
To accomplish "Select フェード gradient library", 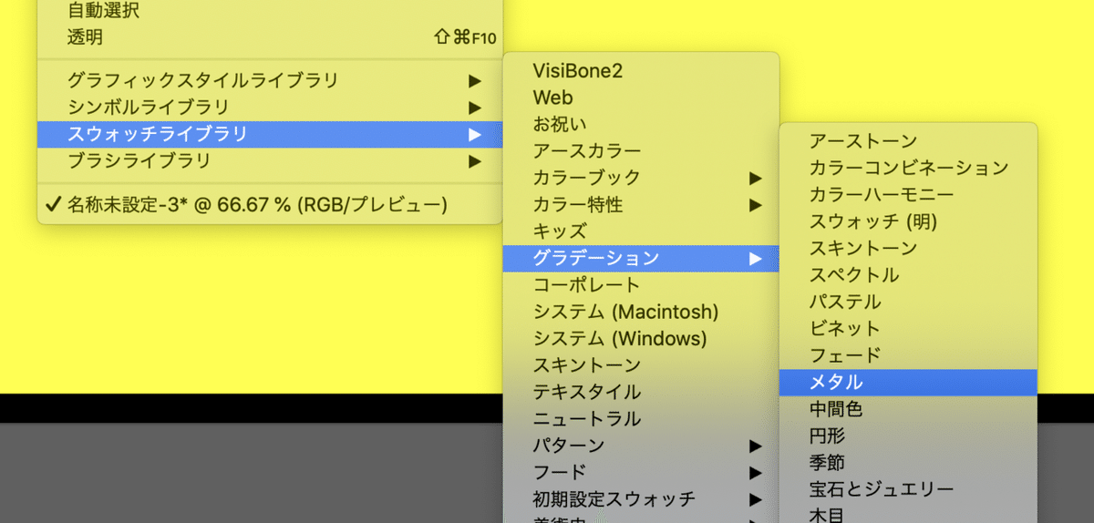I will (x=909, y=355).
